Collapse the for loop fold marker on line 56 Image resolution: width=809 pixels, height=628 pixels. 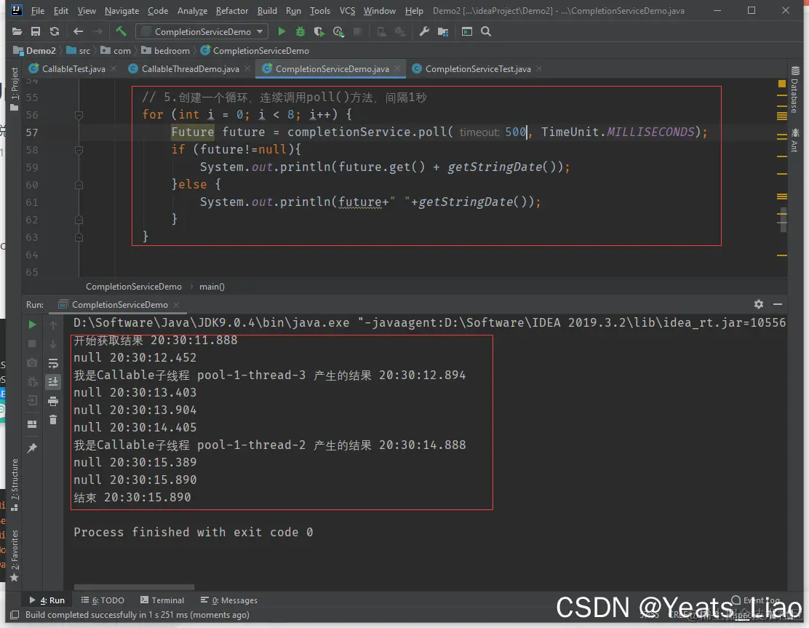pos(79,115)
